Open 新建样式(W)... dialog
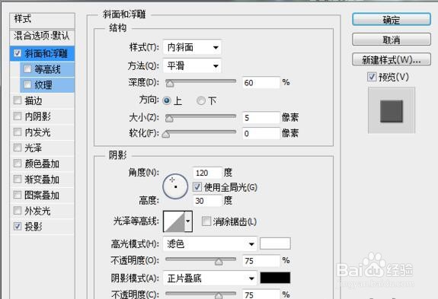The image size is (438, 299). pos(392,59)
